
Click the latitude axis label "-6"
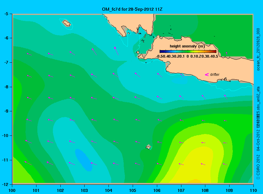(6, 38)
